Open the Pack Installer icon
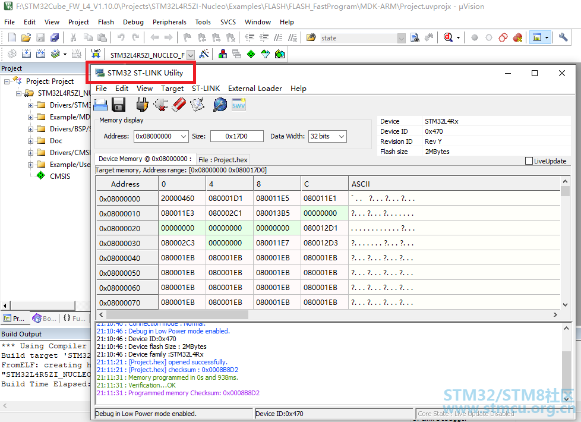This screenshot has width=581, height=422. point(280,54)
